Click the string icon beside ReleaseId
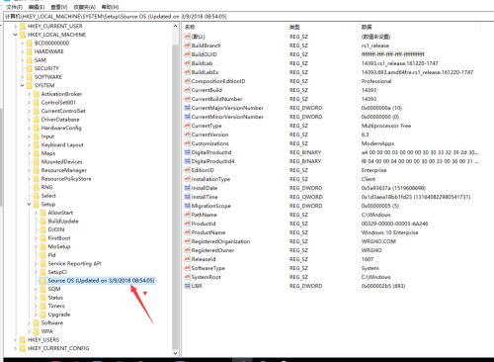The height and width of the screenshot is (362, 494). [188, 259]
